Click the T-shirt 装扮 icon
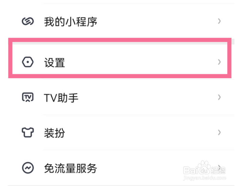This screenshot has height=186, width=239. coord(28,132)
